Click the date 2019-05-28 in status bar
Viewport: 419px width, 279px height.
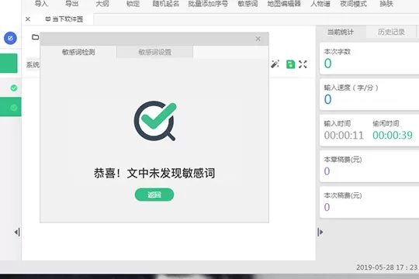(375, 267)
